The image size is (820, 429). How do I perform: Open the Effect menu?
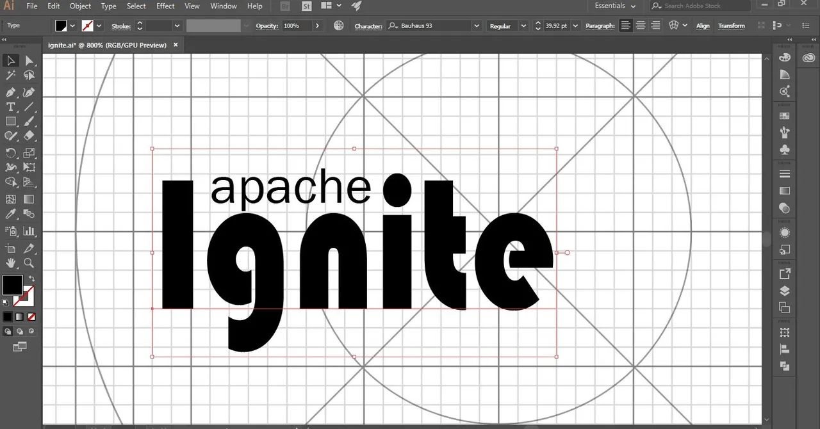pos(165,6)
